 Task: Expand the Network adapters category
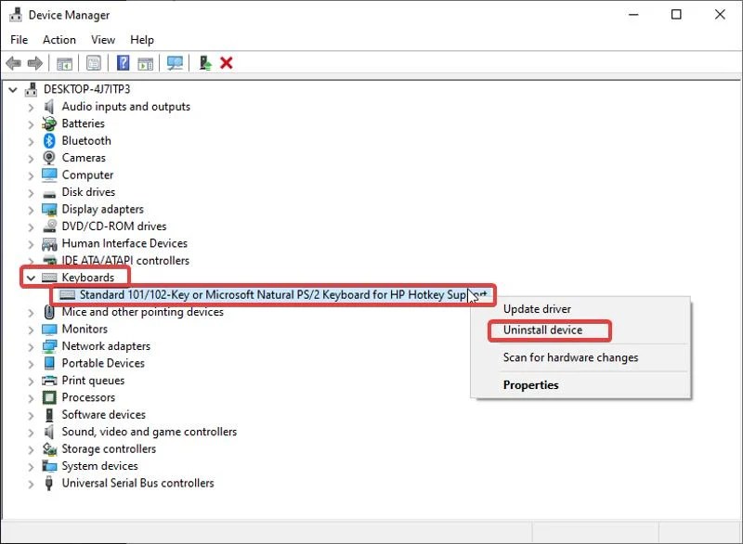(x=29, y=345)
